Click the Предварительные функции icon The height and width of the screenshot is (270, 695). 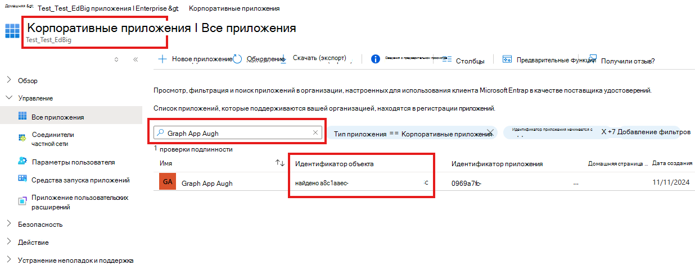point(507,59)
